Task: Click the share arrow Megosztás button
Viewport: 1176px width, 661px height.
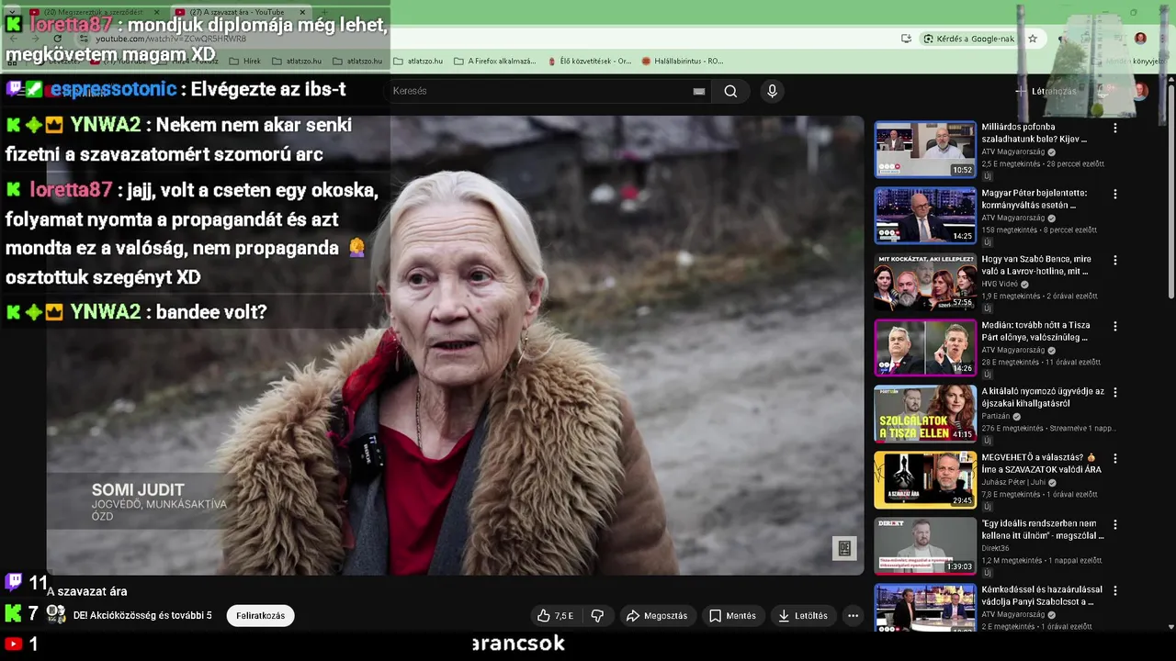Action: 657,616
